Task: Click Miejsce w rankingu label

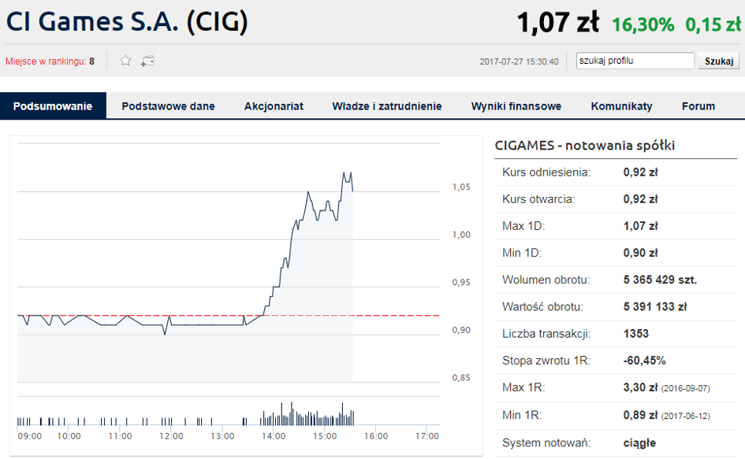Action: (46, 61)
